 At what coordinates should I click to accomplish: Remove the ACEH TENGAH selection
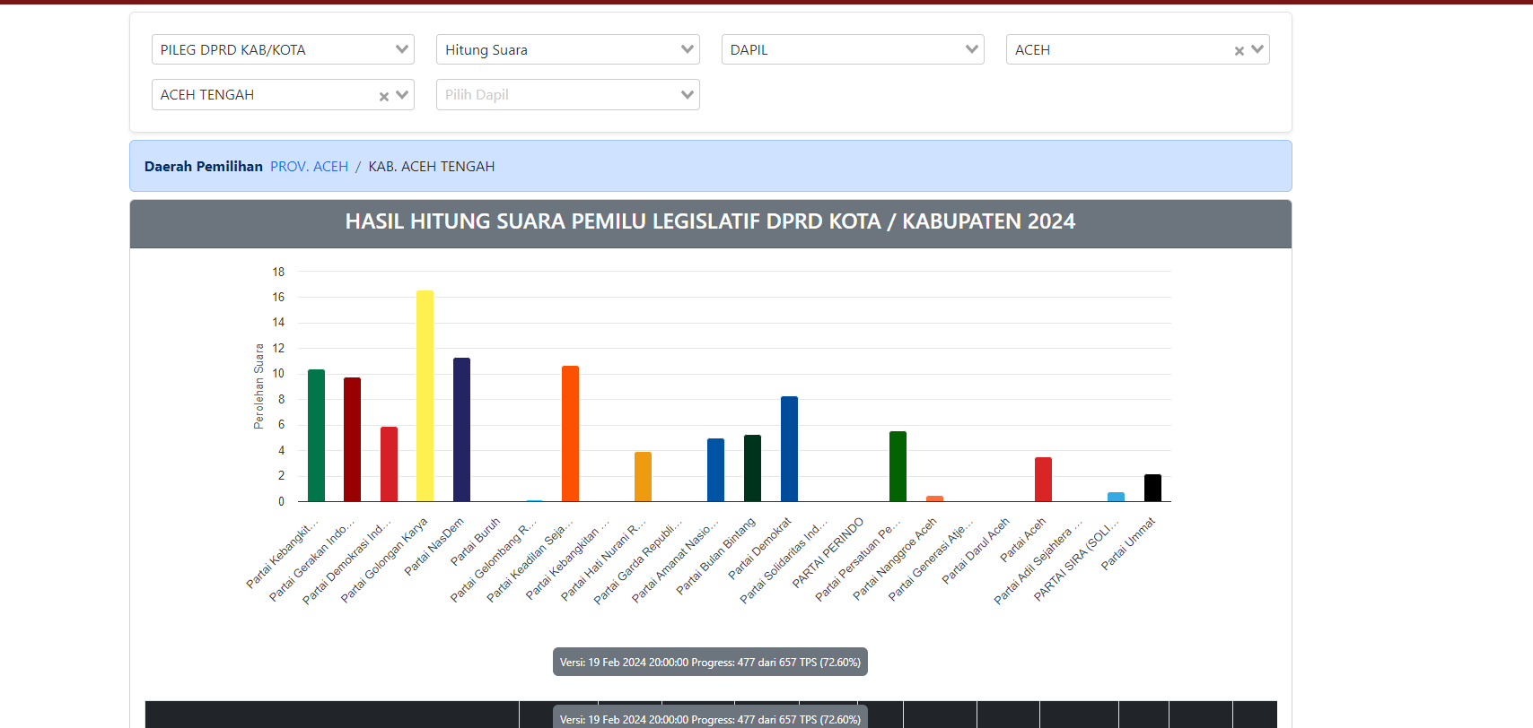[383, 96]
